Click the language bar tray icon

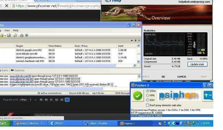tap(165, 123)
